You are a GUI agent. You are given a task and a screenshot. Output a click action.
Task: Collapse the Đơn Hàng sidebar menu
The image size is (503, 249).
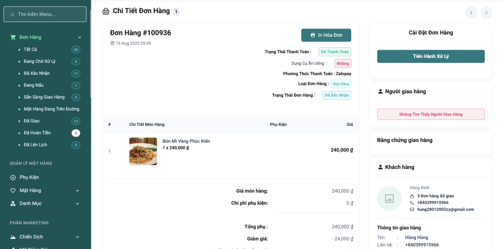pos(79,37)
